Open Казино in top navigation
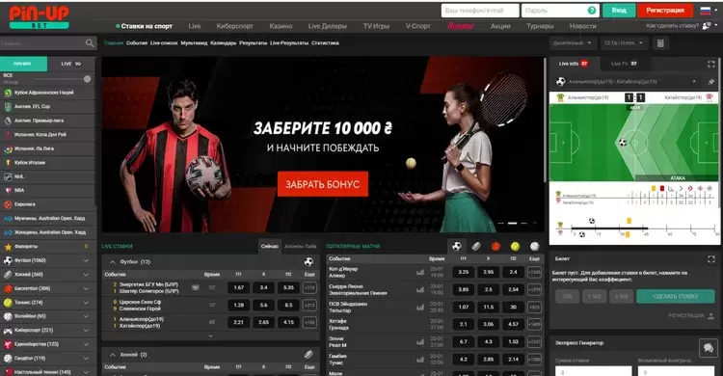 click(281, 26)
